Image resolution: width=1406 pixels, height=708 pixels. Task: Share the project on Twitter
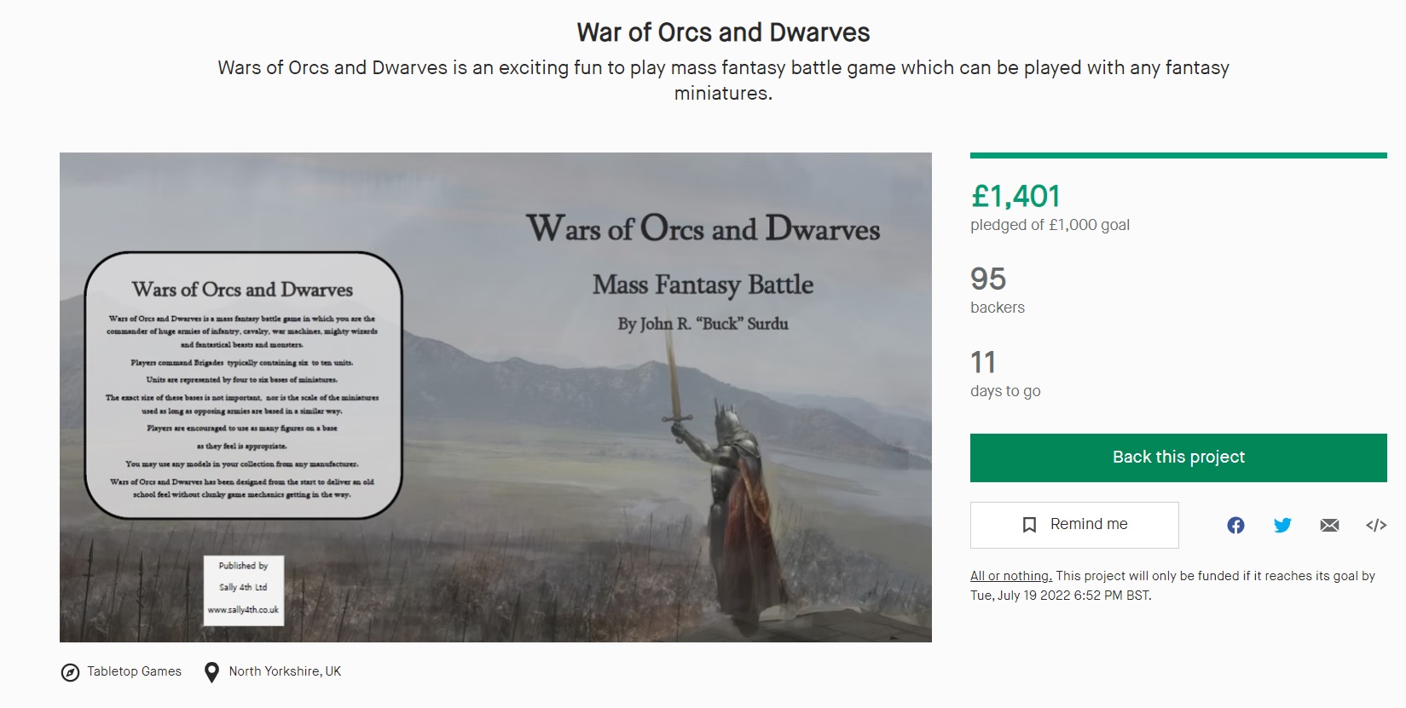pos(1282,525)
